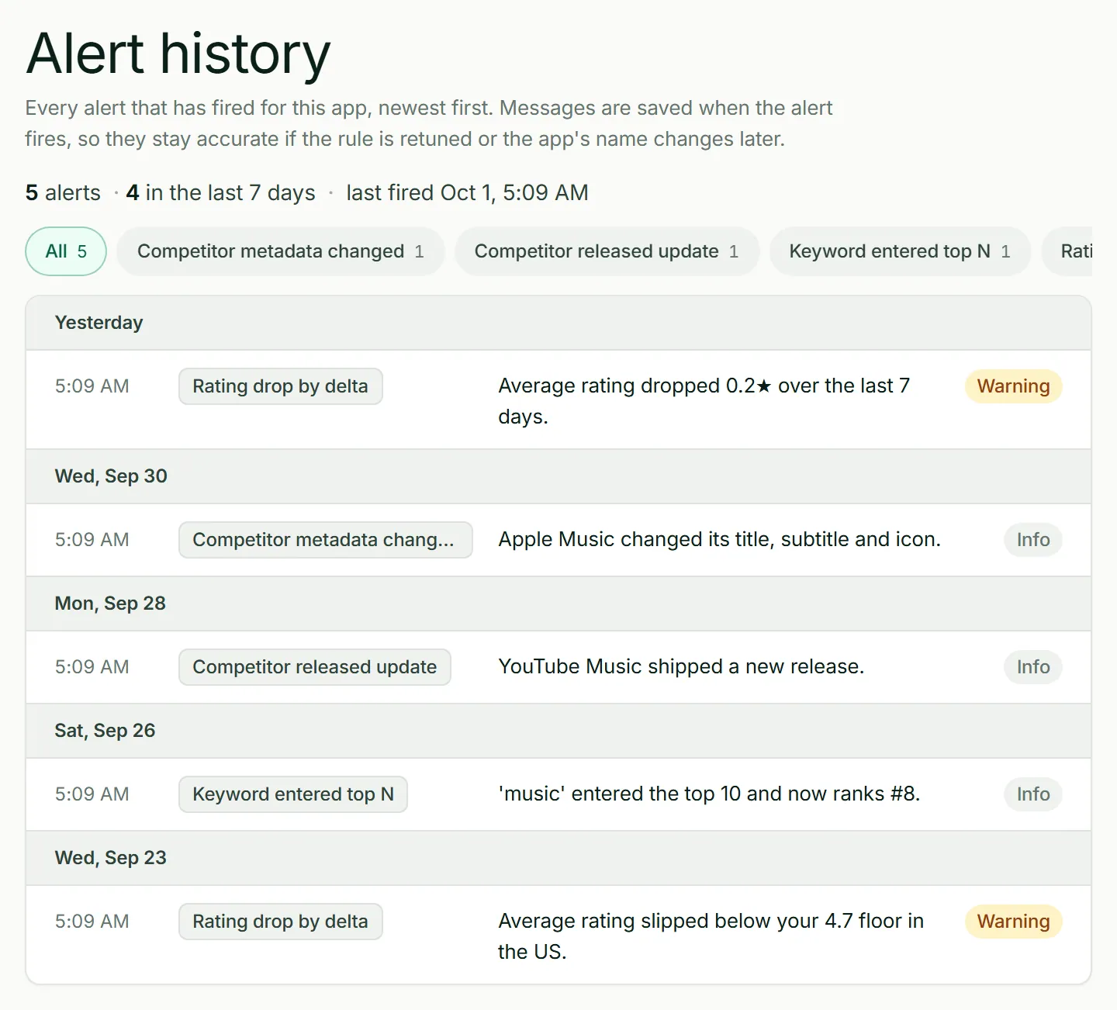Filter by Competitor metadata changed
Screen dimensions: 1117x1010
[x=280, y=251]
